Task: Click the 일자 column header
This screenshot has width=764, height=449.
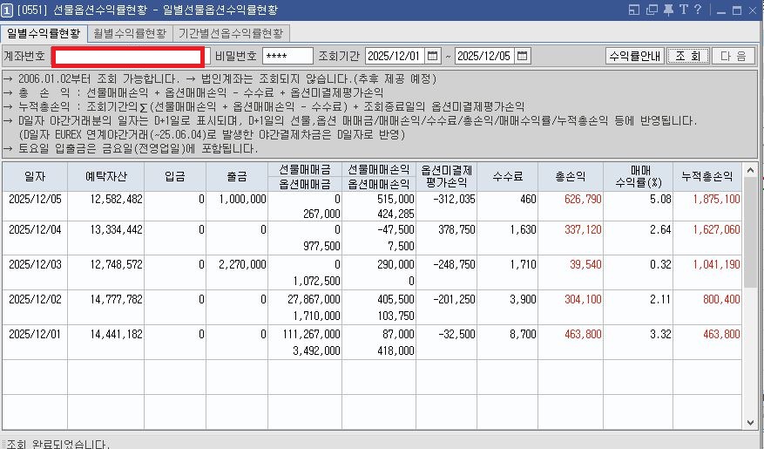Action: (x=35, y=176)
